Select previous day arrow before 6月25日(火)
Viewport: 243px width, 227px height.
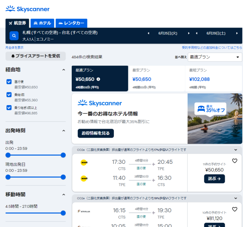148,33
